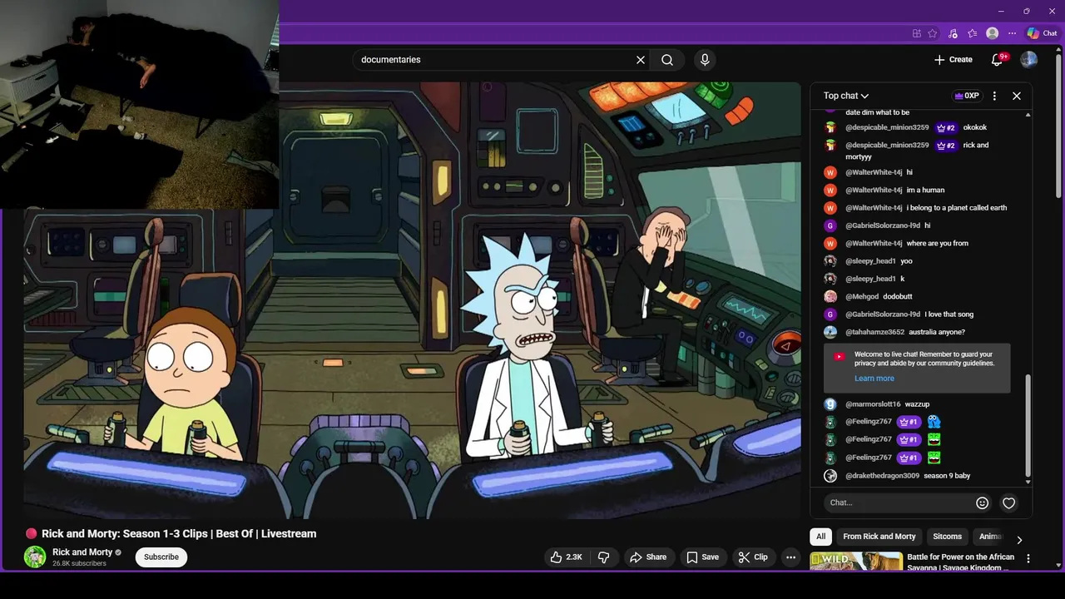Save the video to a playlist
Screen dimensions: 1065x599
point(702,557)
